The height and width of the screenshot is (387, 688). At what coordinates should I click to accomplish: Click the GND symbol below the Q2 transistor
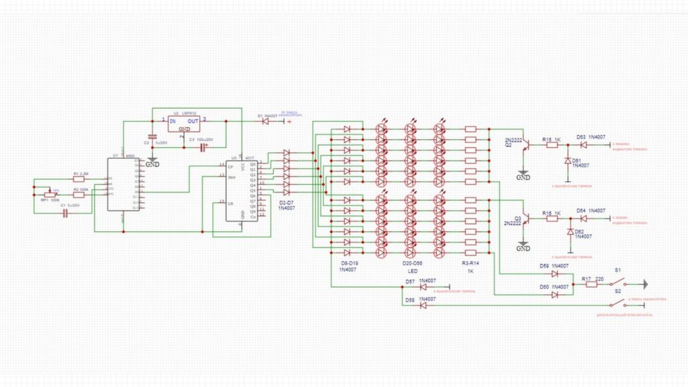click(x=523, y=175)
